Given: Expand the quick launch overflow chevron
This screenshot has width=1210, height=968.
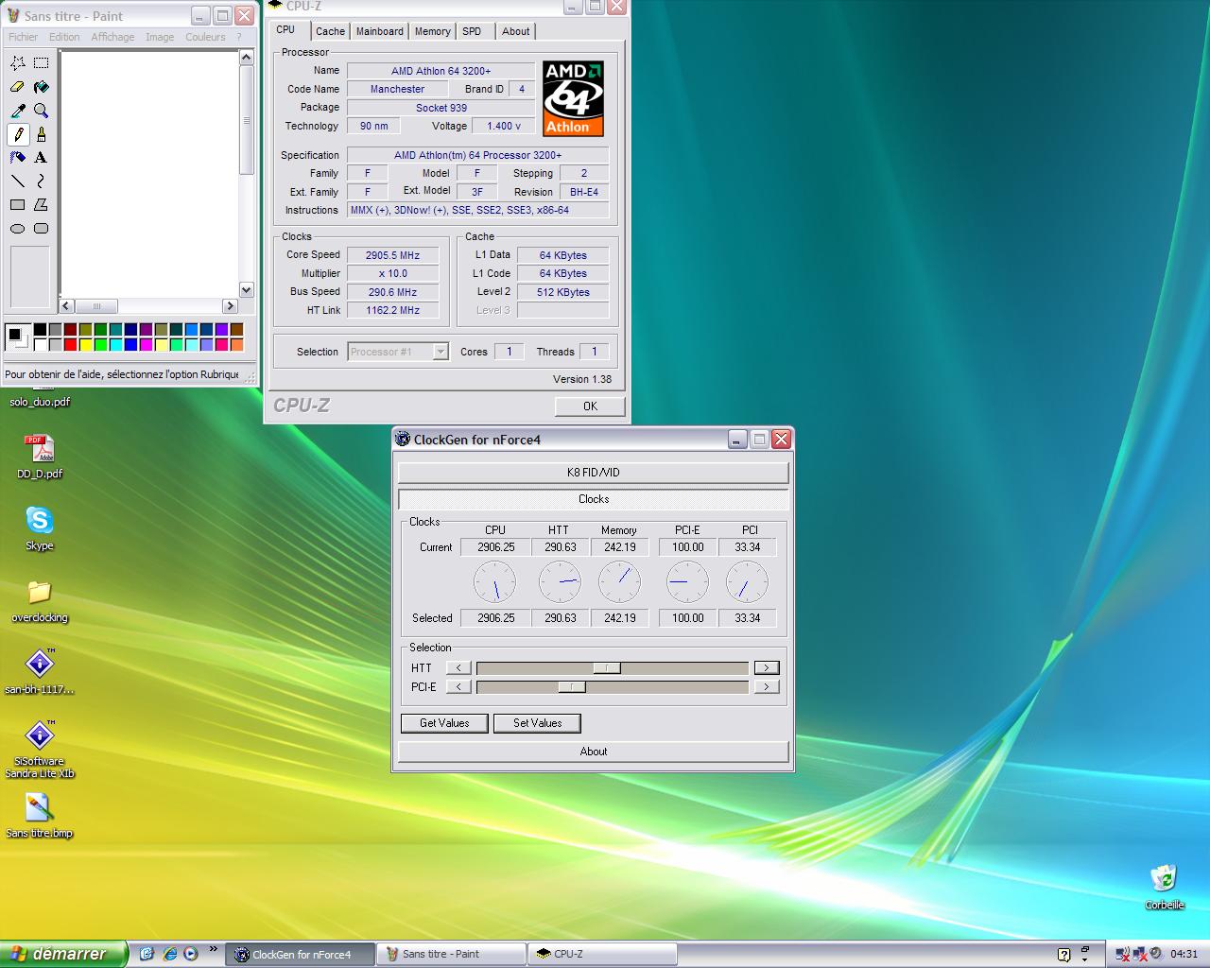Looking at the screenshot, I should [213, 949].
